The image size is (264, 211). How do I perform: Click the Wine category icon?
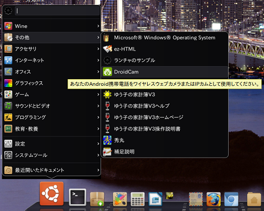point(8,26)
